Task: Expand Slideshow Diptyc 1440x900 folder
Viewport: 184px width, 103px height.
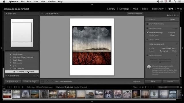Action: (11, 57)
